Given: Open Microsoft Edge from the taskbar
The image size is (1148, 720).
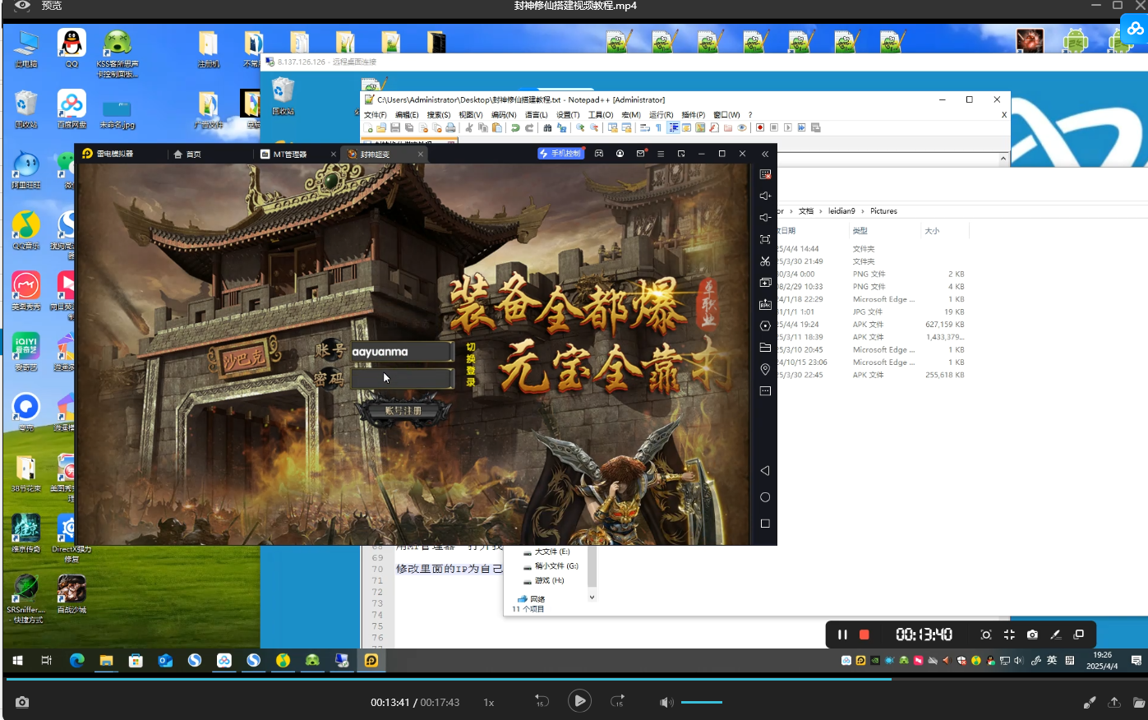Looking at the screenshot, I should click(76, 660).
